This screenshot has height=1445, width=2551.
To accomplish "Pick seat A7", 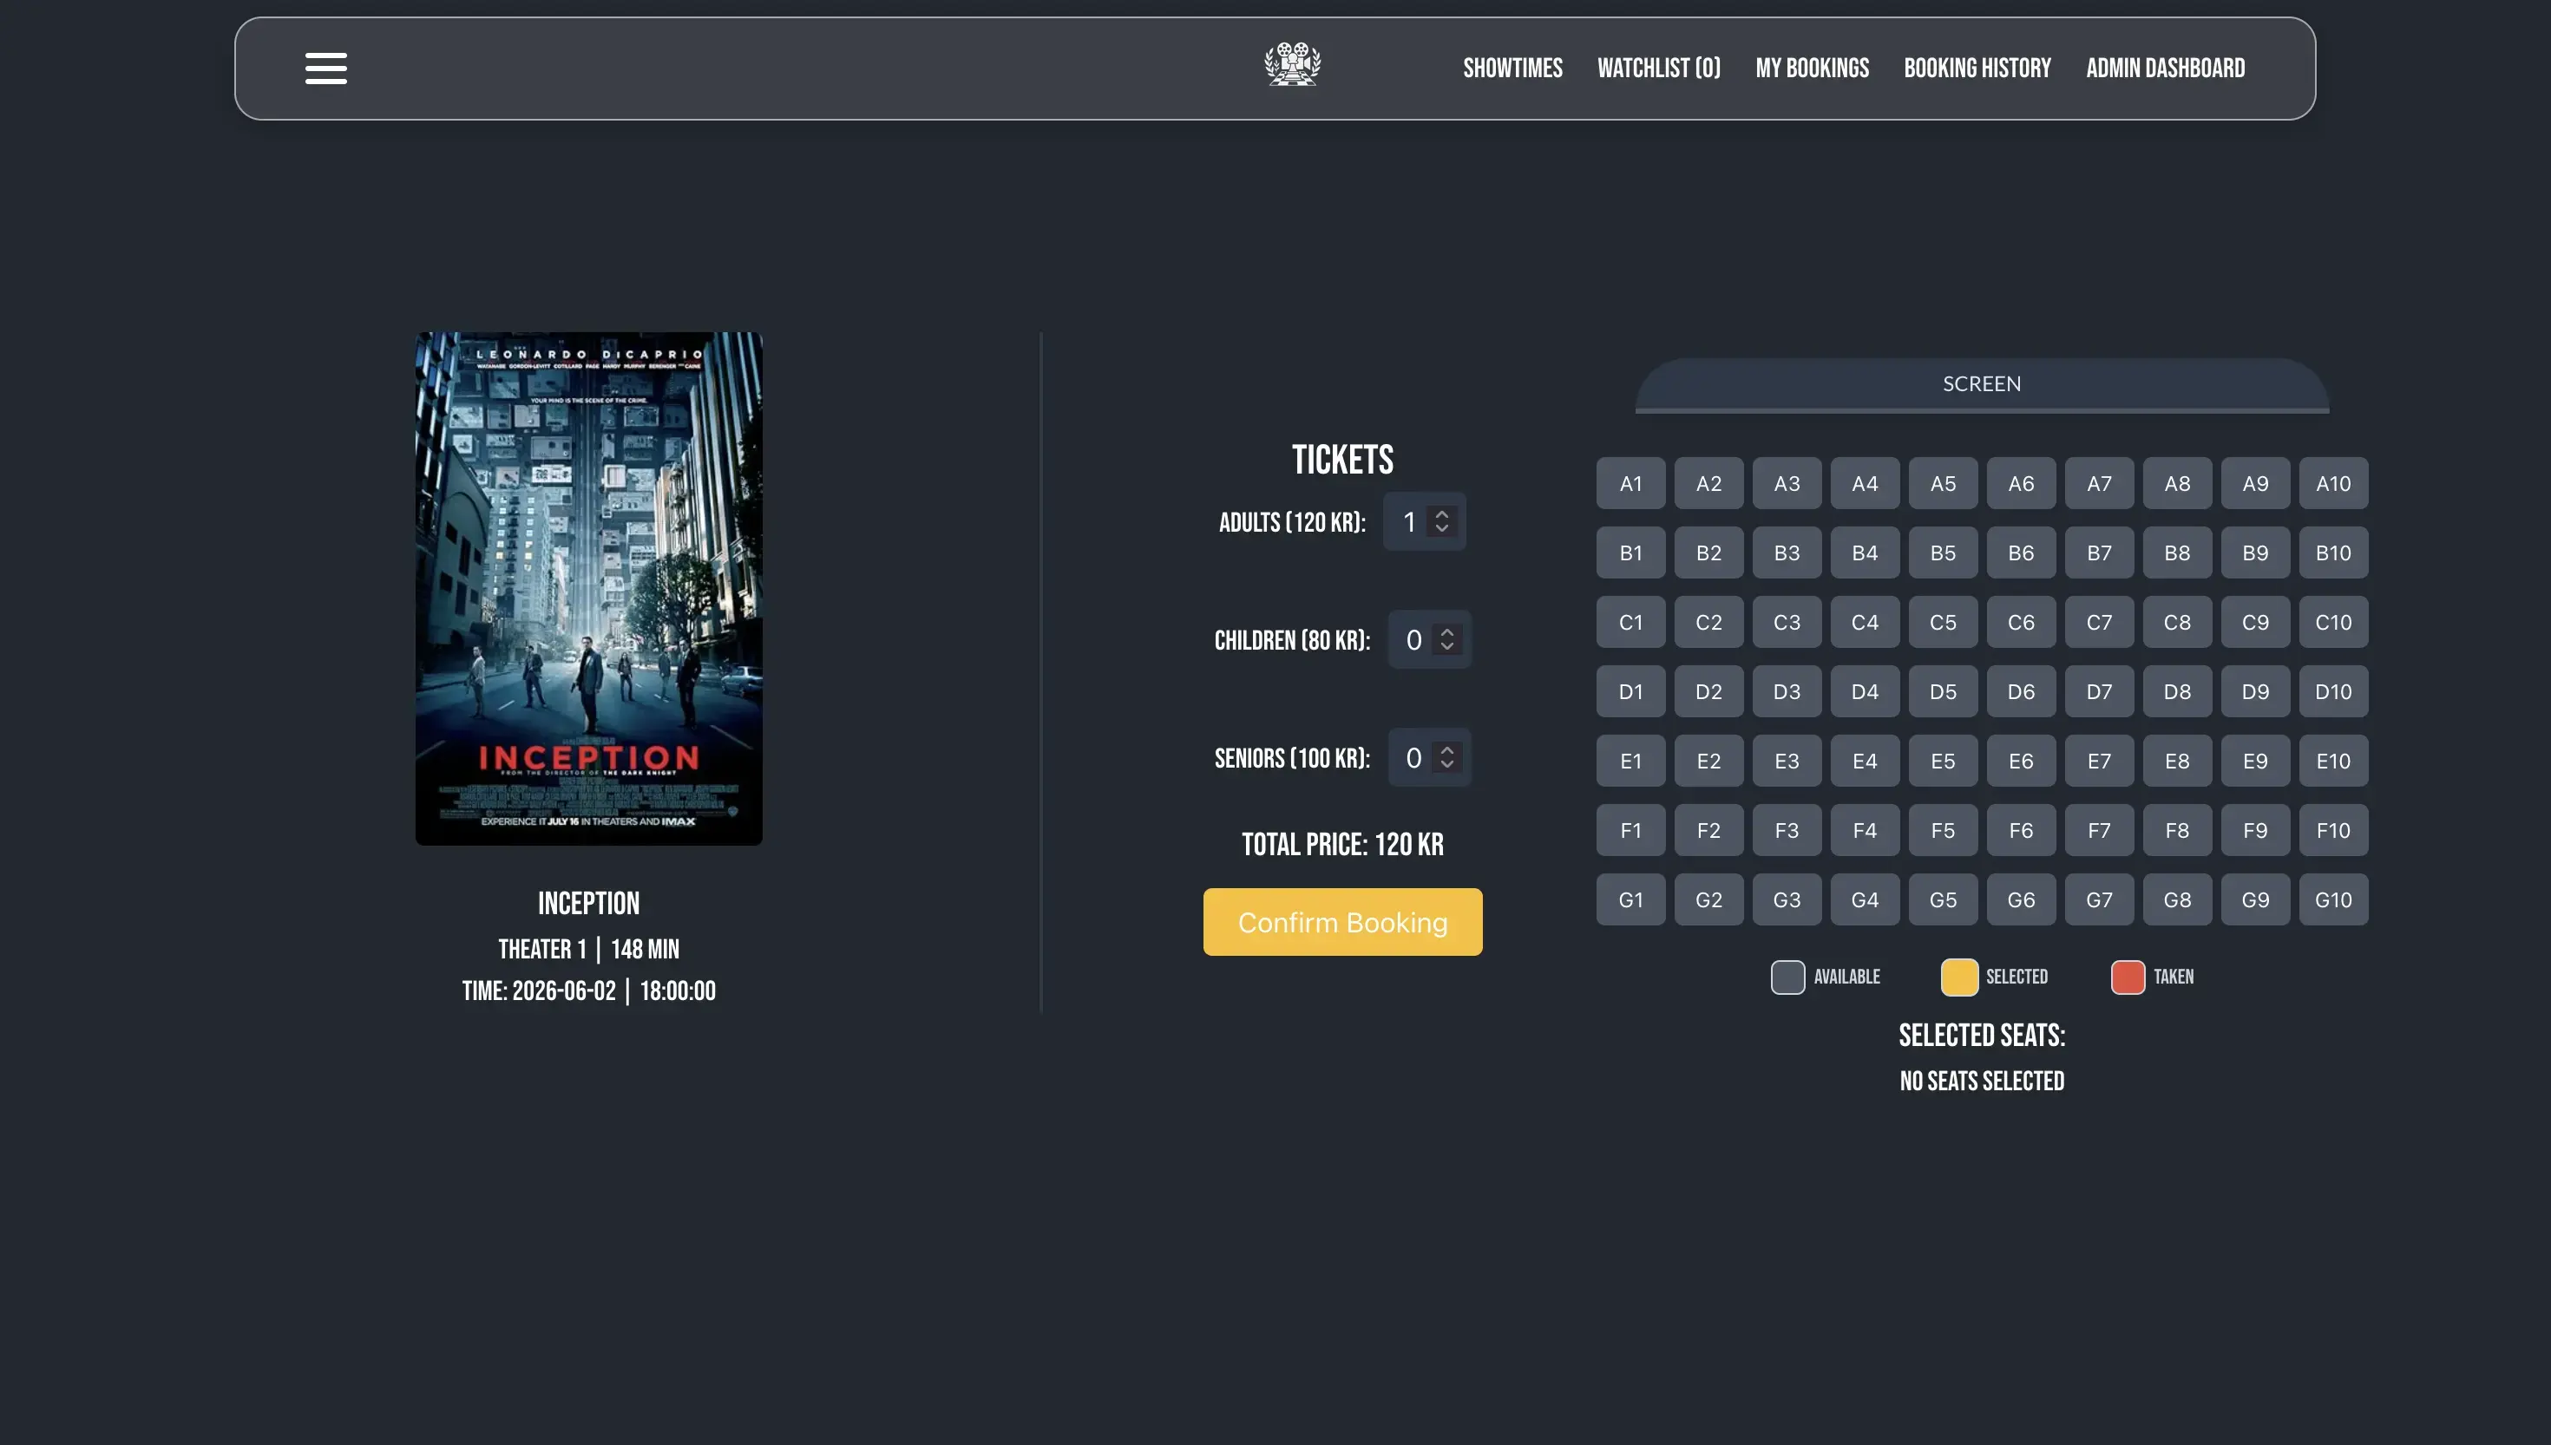I will [2098, 483].
